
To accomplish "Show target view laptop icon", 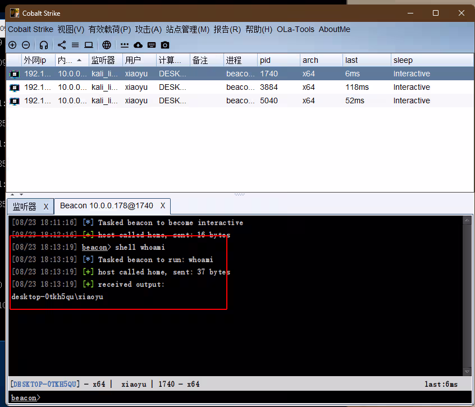I will point(89,45).
